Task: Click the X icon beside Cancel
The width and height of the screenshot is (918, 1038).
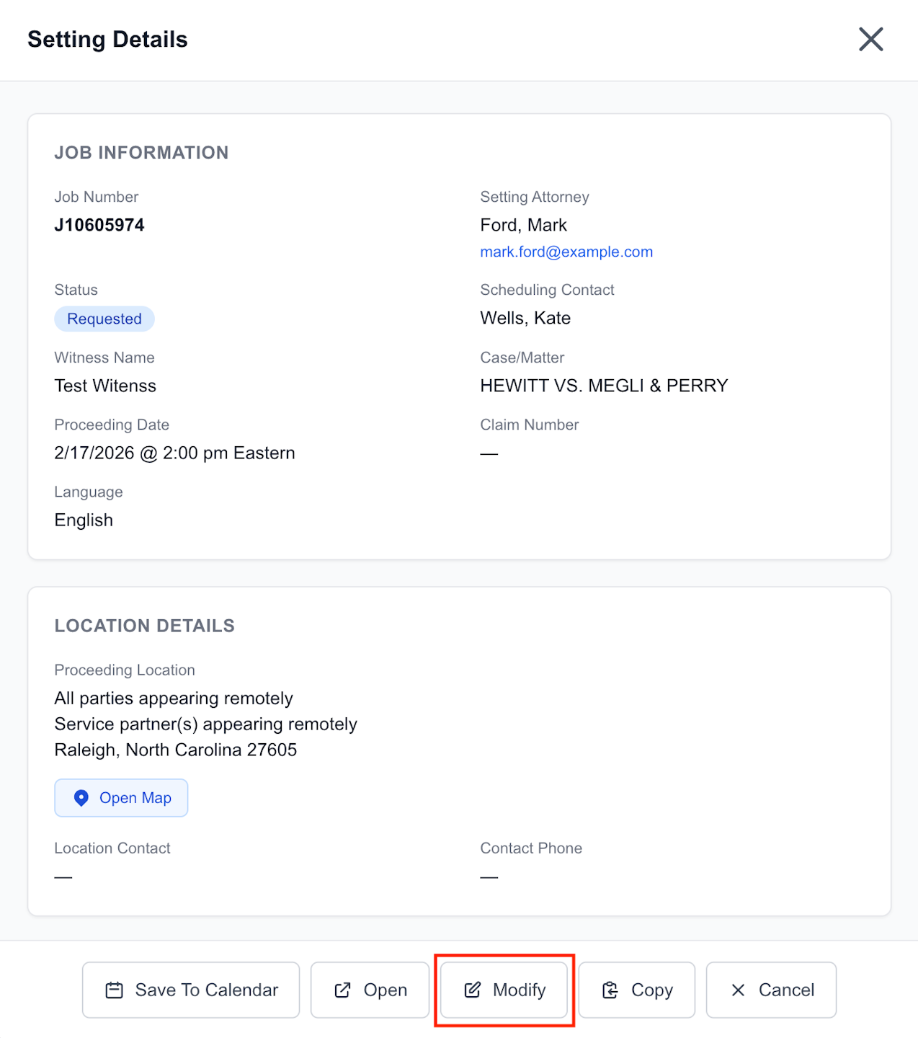Action: pyautogui.click(x=738, y=990)
